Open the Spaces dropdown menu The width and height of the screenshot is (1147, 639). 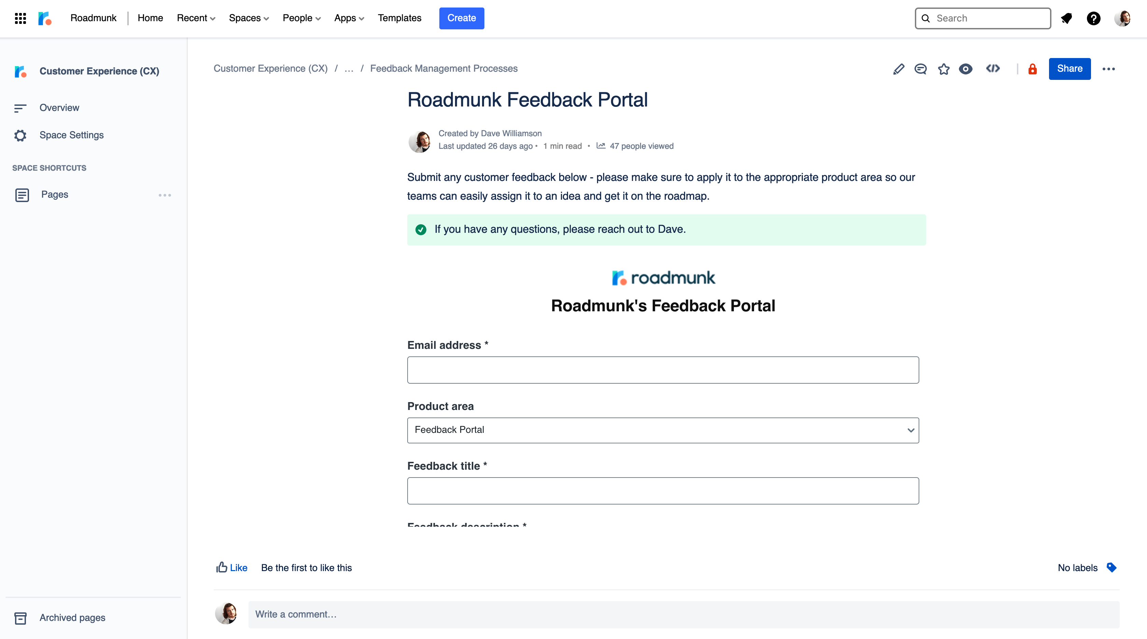coord(249,18)
